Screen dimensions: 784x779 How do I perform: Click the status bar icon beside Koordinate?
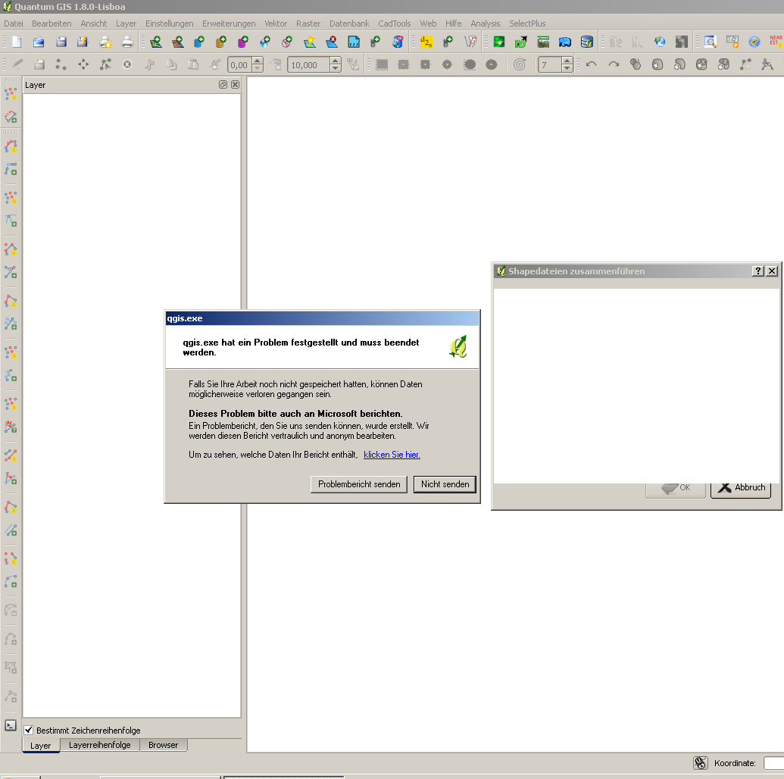pyautogui.click(x=701, y=763)
